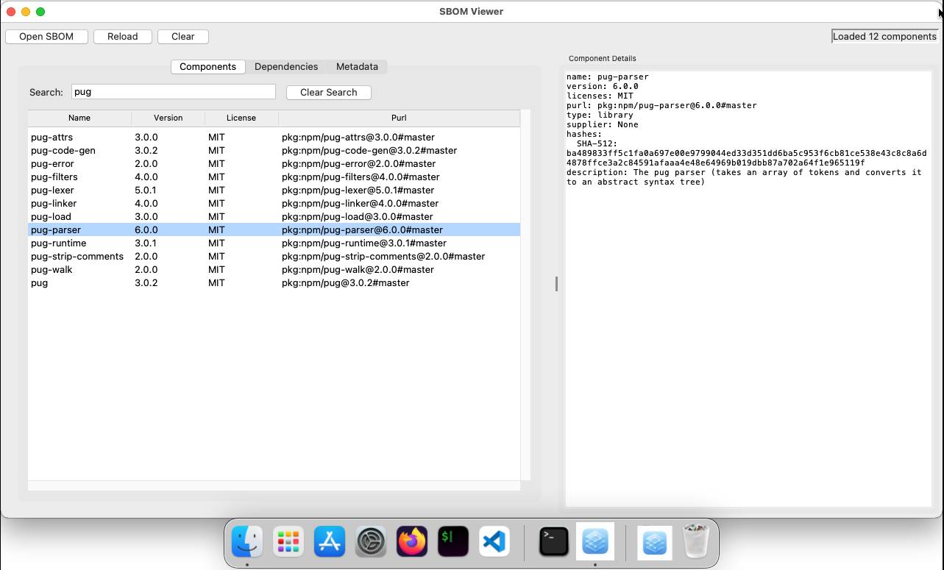
Task: Open the green dollar-prompt terminal icon
Action: (x=453, y=543)
